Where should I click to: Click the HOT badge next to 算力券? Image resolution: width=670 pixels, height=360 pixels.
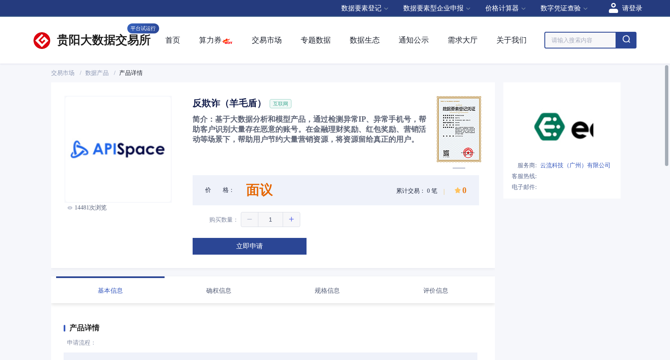228,42
